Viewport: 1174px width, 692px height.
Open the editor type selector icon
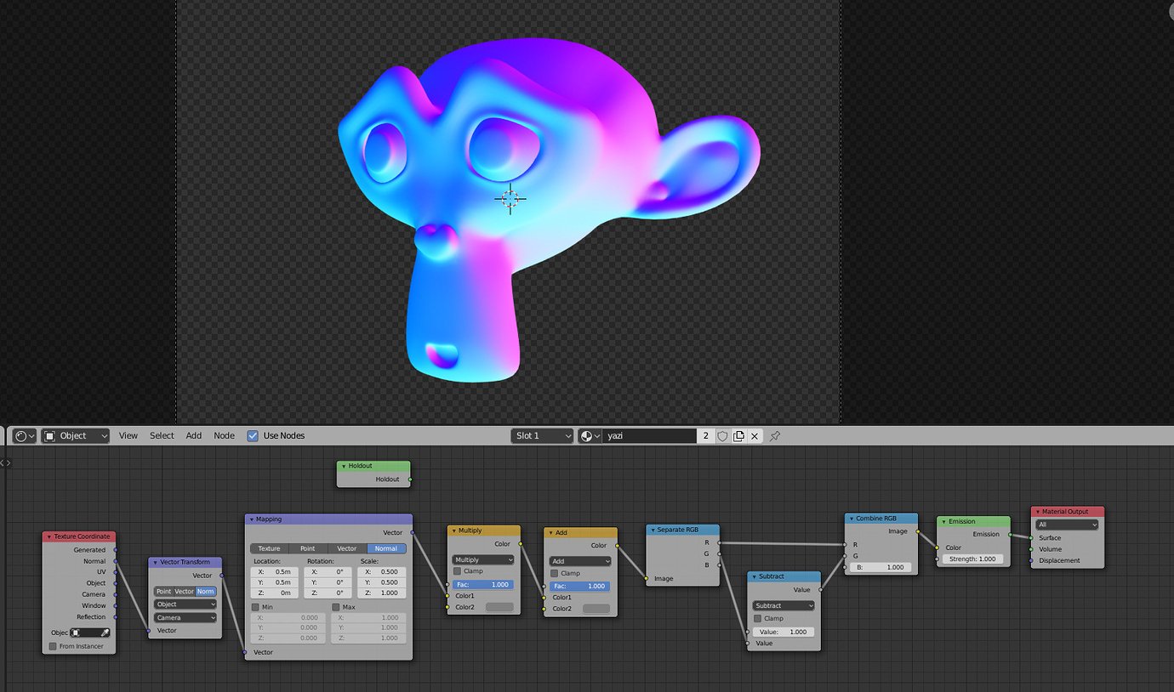tap(25, 435)
